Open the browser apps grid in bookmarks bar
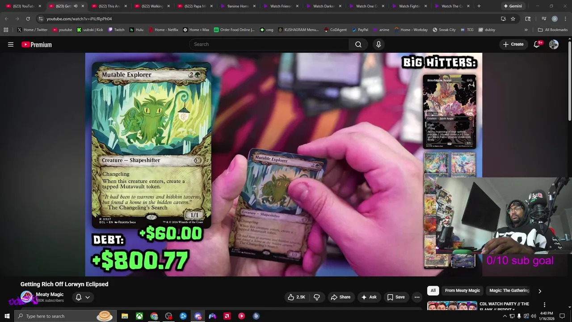This screenshot has width=572, height=322. (6, 30)
